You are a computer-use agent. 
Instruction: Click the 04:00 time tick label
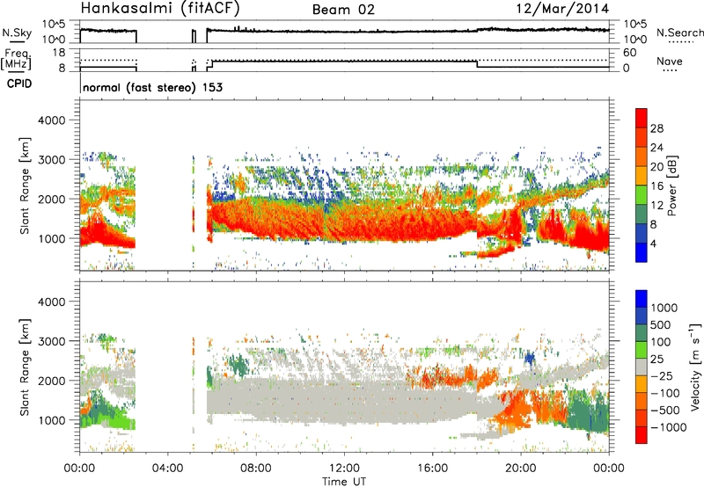tap(167, 469)
